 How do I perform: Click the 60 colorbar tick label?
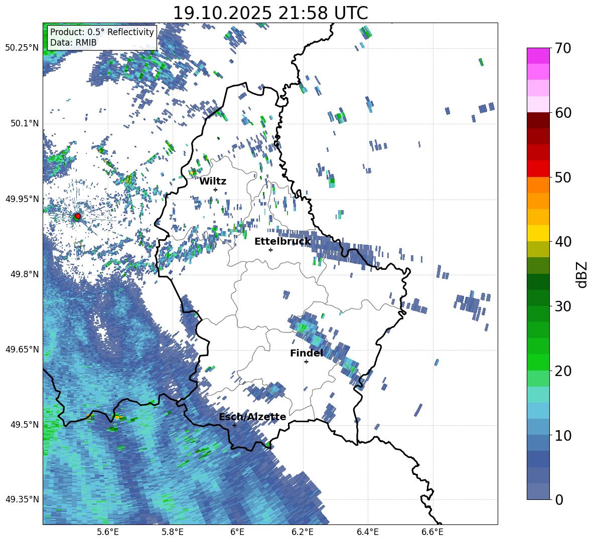coord(563,113)
